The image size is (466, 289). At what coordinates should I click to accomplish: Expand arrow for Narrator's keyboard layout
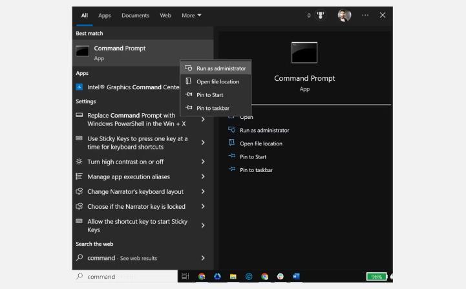(203, 191)
